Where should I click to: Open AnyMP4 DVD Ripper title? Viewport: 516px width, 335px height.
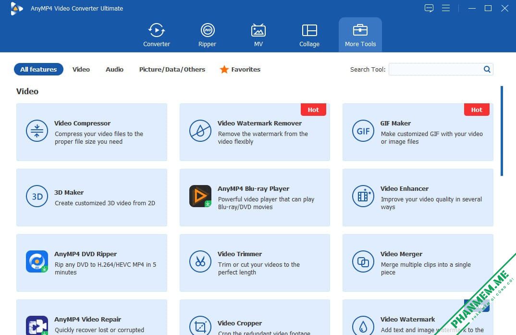(86, 254)
